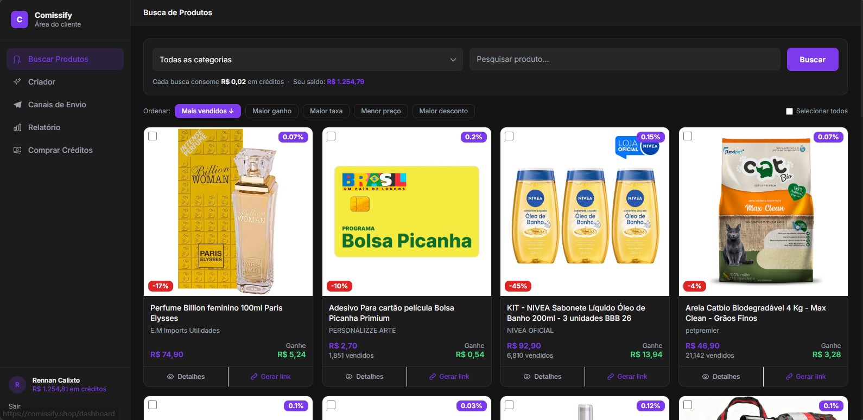Sort by Mais vendidos
Viewport: 863px width, 420px height.
click(x=207, y=111)
